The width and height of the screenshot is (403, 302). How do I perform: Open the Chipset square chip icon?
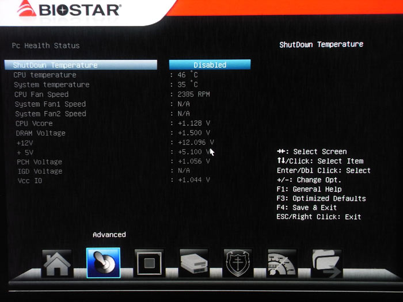[149, 263]
